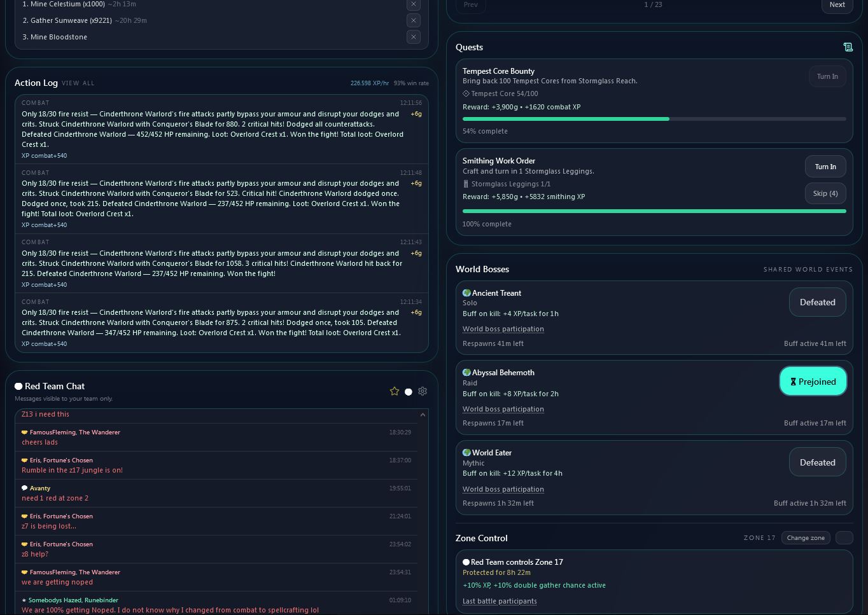
Task: Click the 'Buff active 17m left' status
Action: click(x=815, y=424)
